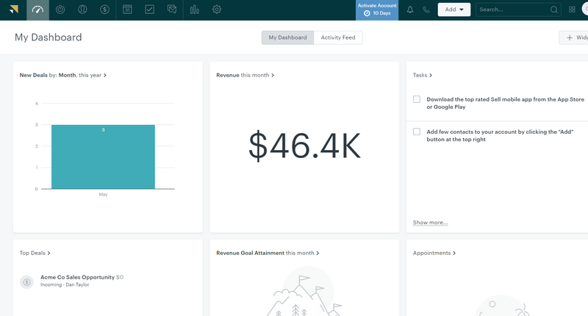Expand the Top Deals chevron
588x316 pixels.
49,253
